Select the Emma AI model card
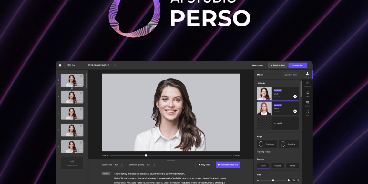Screen dimensions: 368x184 pos(278,108)
